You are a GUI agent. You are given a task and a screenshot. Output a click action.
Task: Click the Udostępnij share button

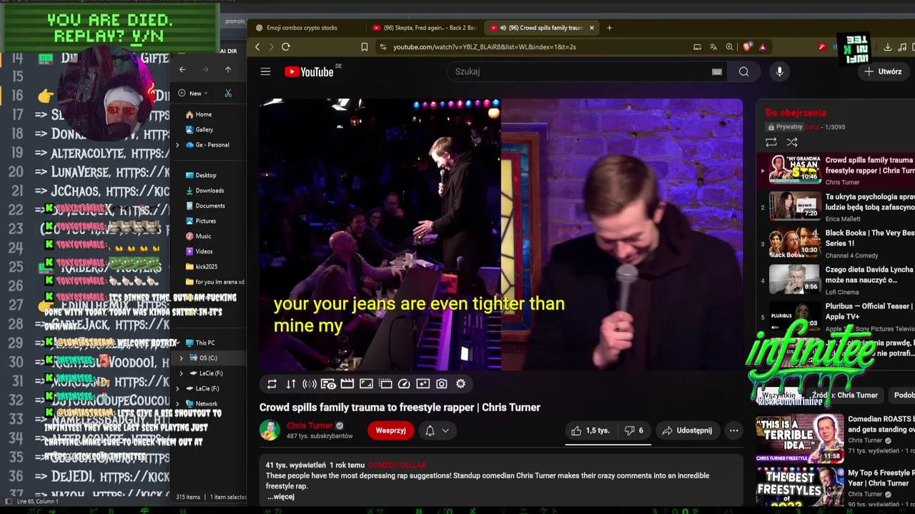tap(687, 430)
